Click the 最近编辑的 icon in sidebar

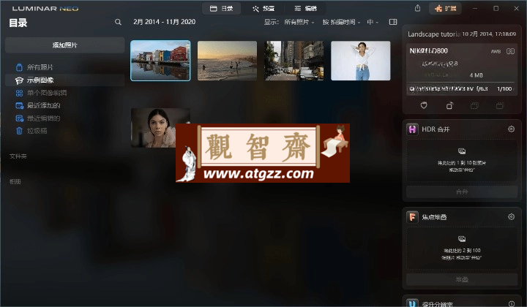pyautogui.click(x=20, y=118)
